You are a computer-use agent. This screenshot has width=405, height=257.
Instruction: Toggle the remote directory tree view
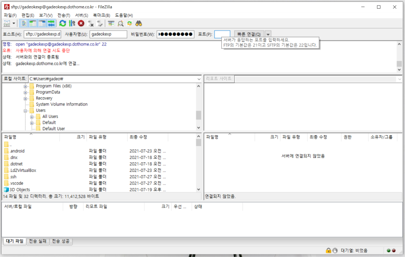(x=42, y=23)
